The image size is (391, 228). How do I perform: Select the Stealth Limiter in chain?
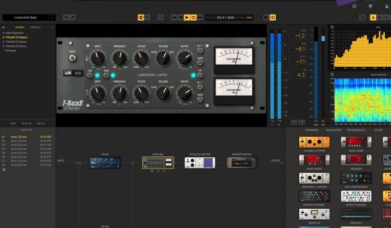[200, 163]
